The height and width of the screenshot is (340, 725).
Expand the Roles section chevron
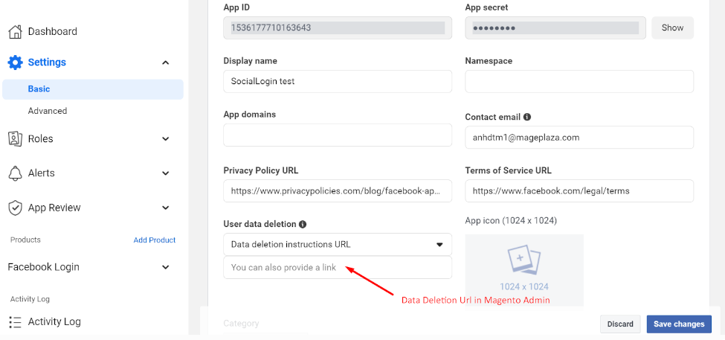[166, 139]
